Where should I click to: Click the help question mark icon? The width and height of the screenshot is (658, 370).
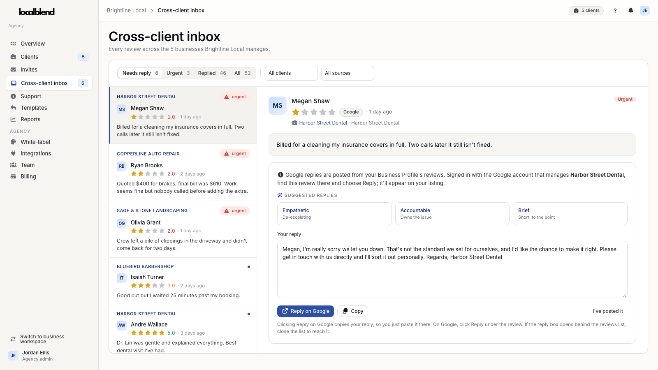(x=615, y=11)
